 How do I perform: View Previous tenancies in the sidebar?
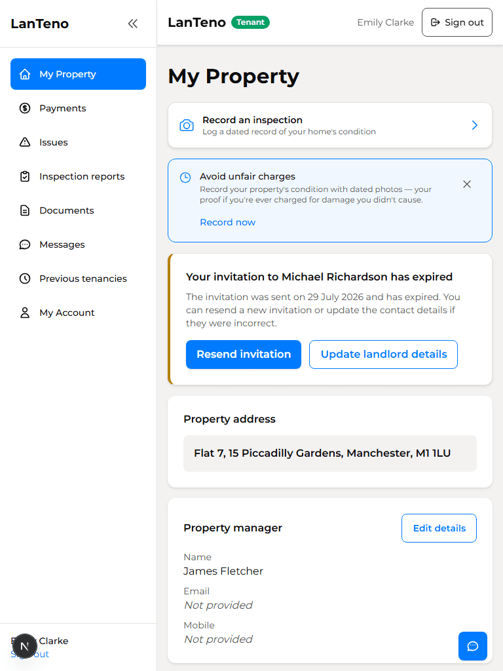coord(79,278)
